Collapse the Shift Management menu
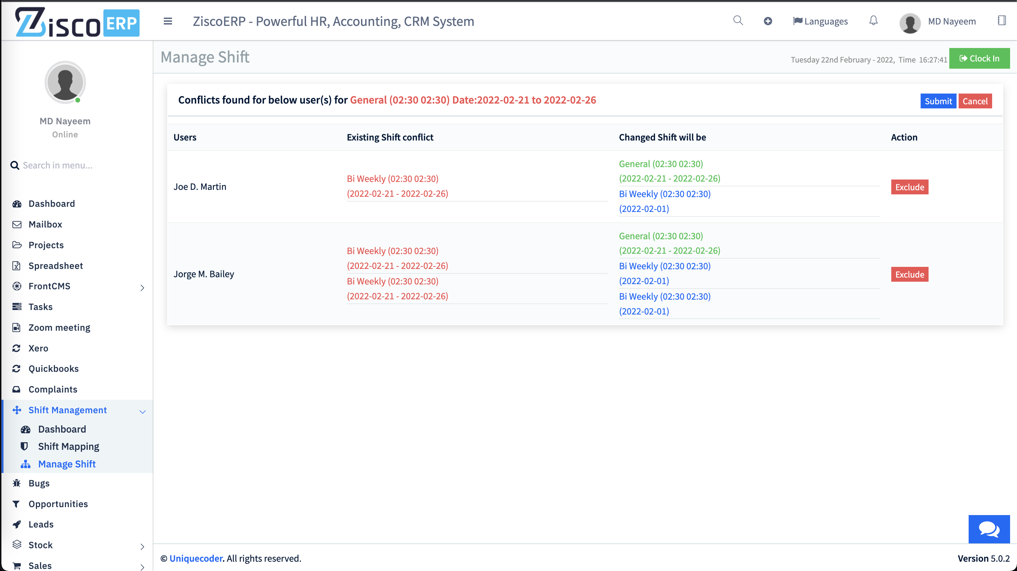 click(x=143, y=411)
